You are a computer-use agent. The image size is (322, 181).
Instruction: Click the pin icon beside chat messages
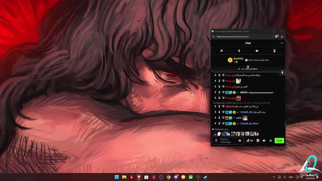point(282,72)
